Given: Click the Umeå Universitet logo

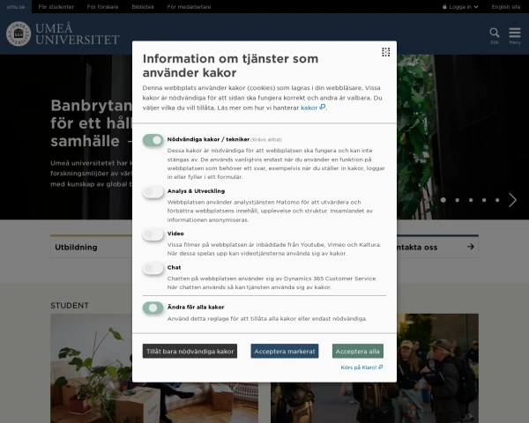Looking at the screenshot, I should click(x=63, y=33).
